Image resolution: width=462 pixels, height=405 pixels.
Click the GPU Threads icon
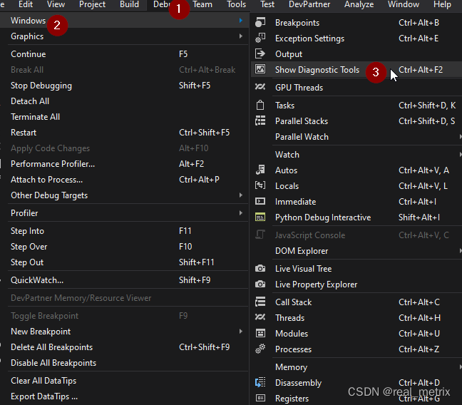260,87
